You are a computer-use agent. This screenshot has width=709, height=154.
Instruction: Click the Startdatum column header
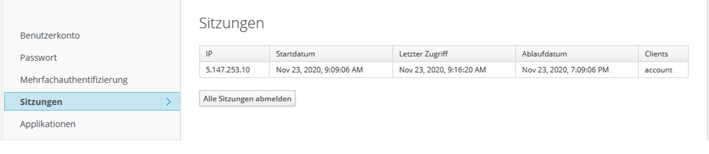click(x=295, y=54)
